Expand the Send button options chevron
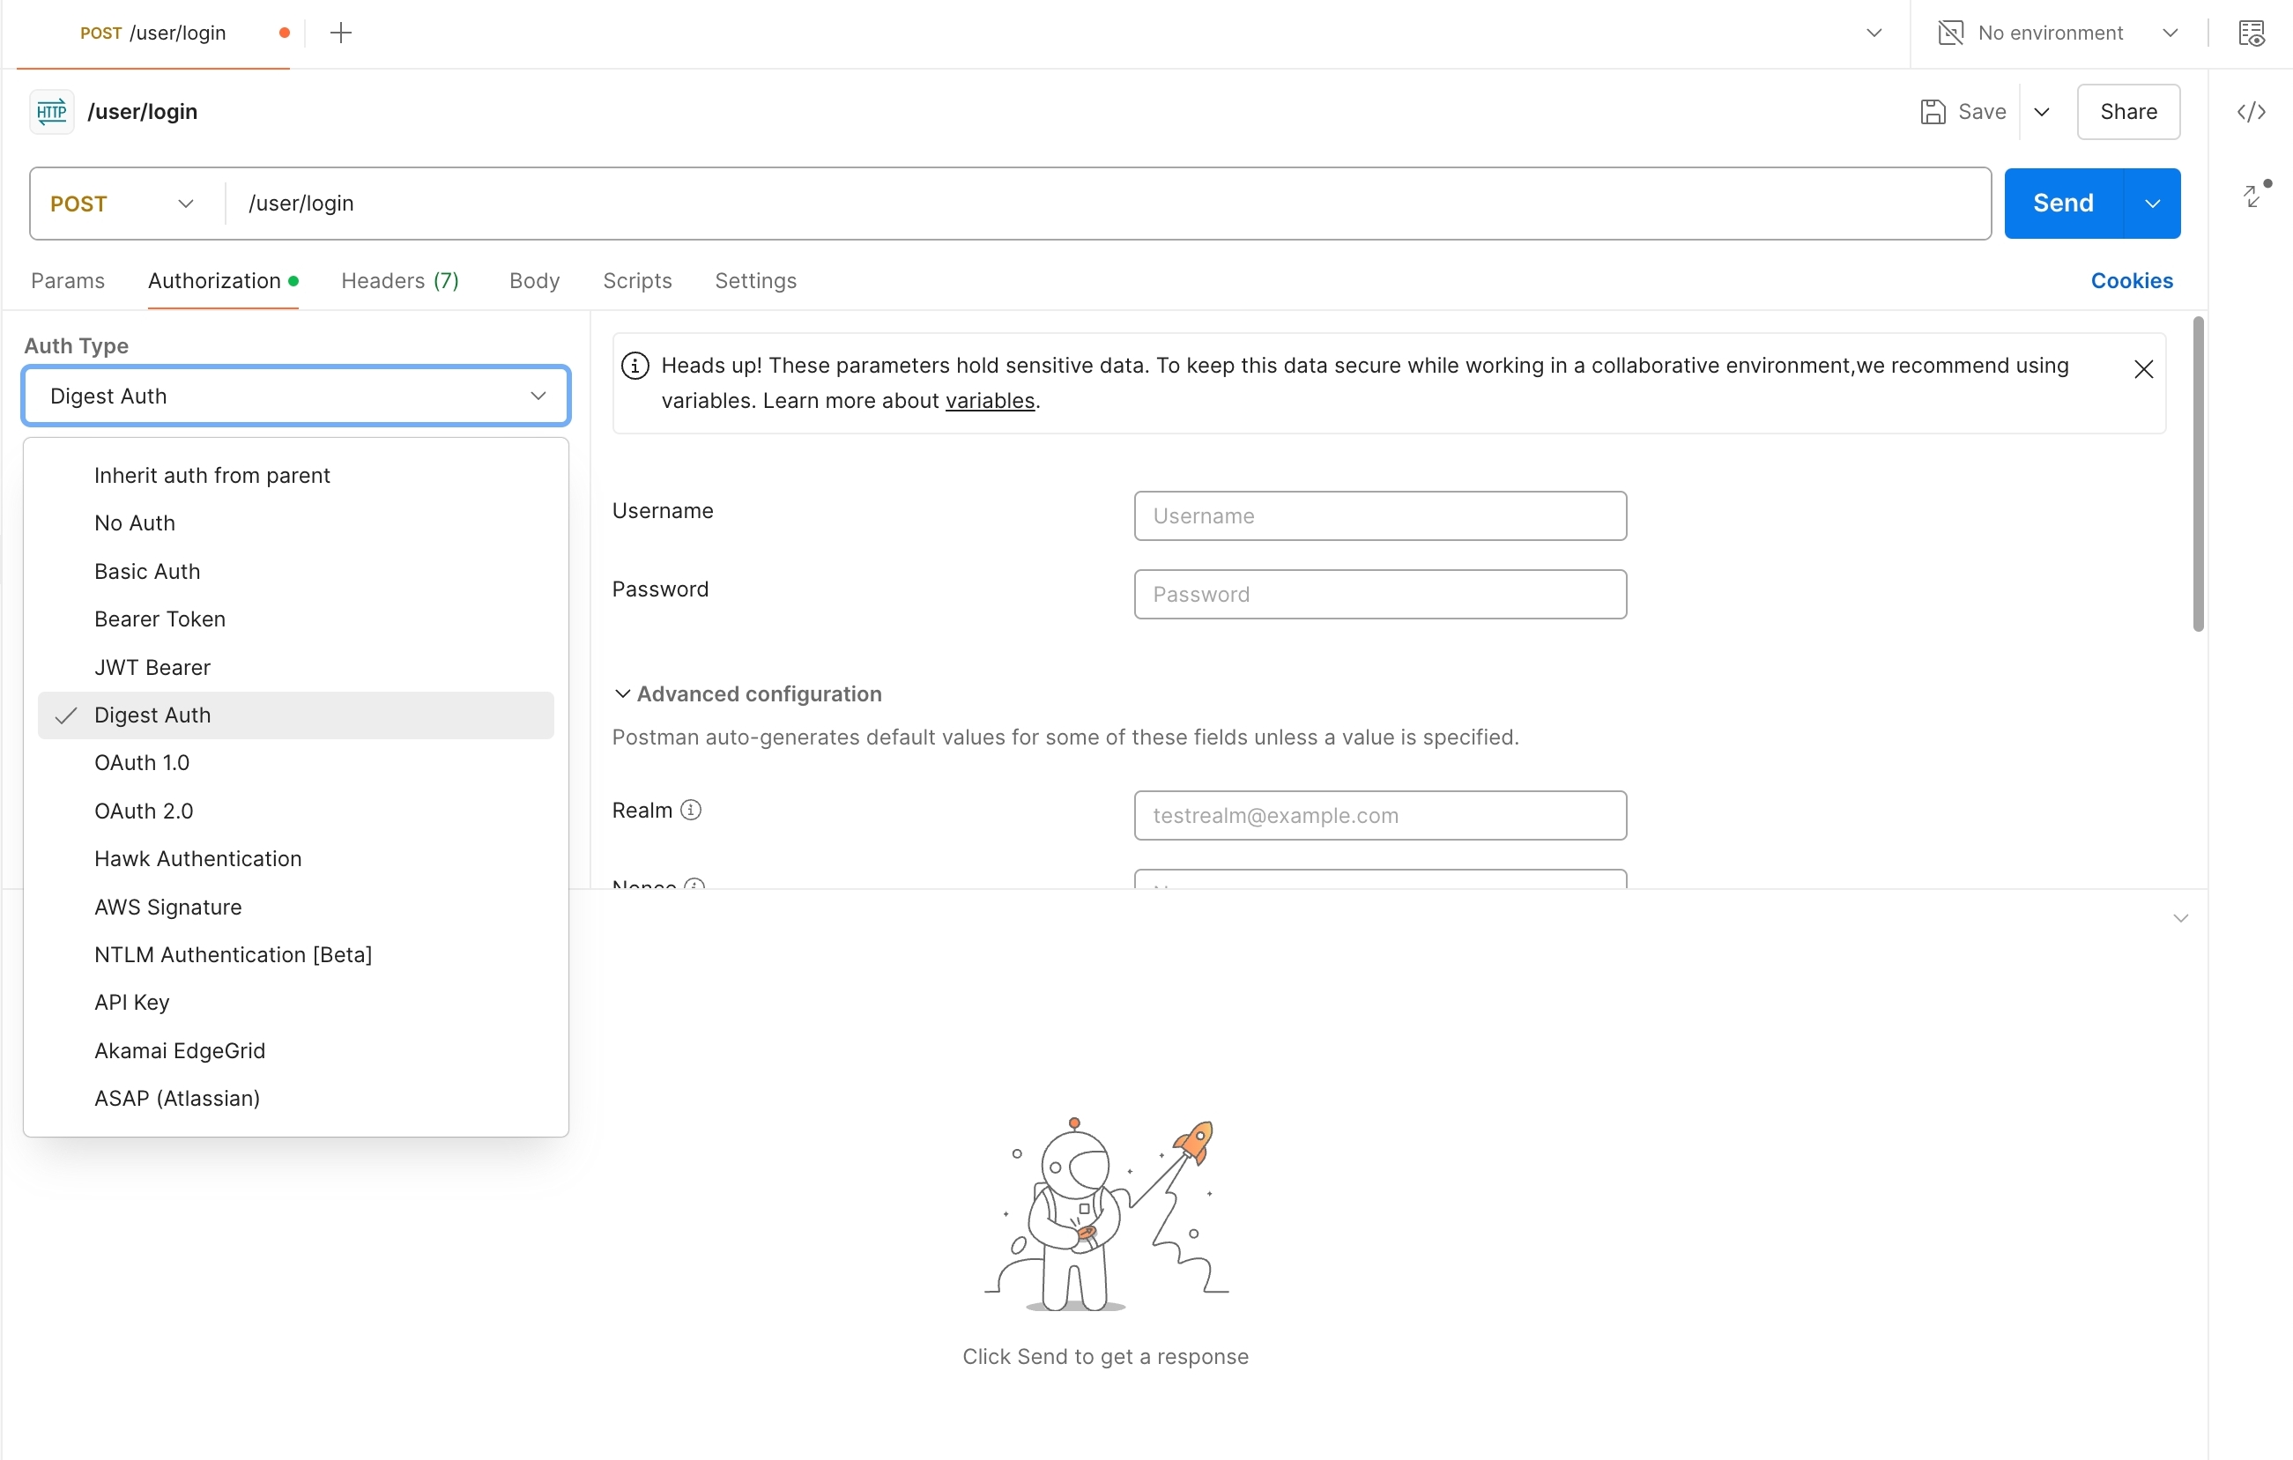 click(2152, 203)
